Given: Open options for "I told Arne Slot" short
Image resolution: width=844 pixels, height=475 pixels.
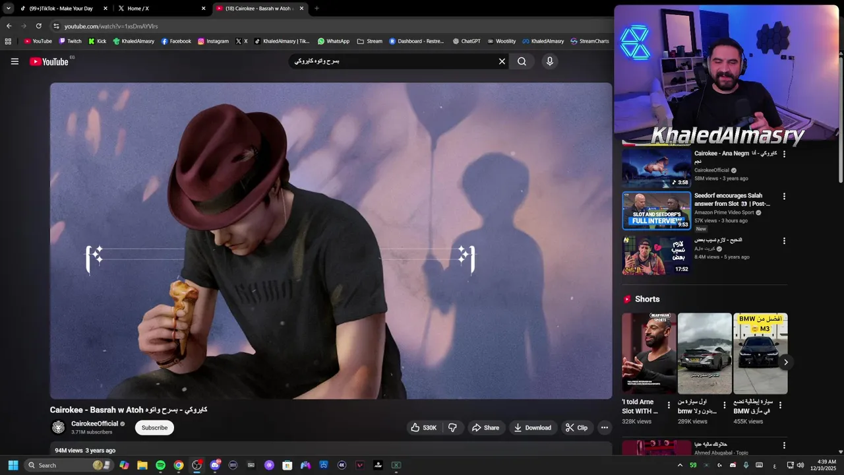Looking at the screenshot, I should 669,405.
